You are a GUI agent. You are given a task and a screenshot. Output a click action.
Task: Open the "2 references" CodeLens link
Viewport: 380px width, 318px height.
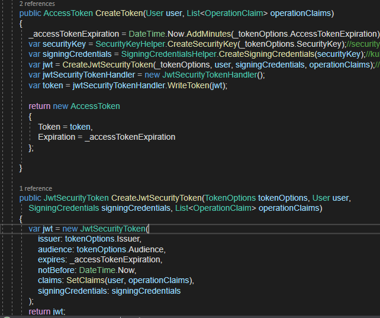(37, 4)
